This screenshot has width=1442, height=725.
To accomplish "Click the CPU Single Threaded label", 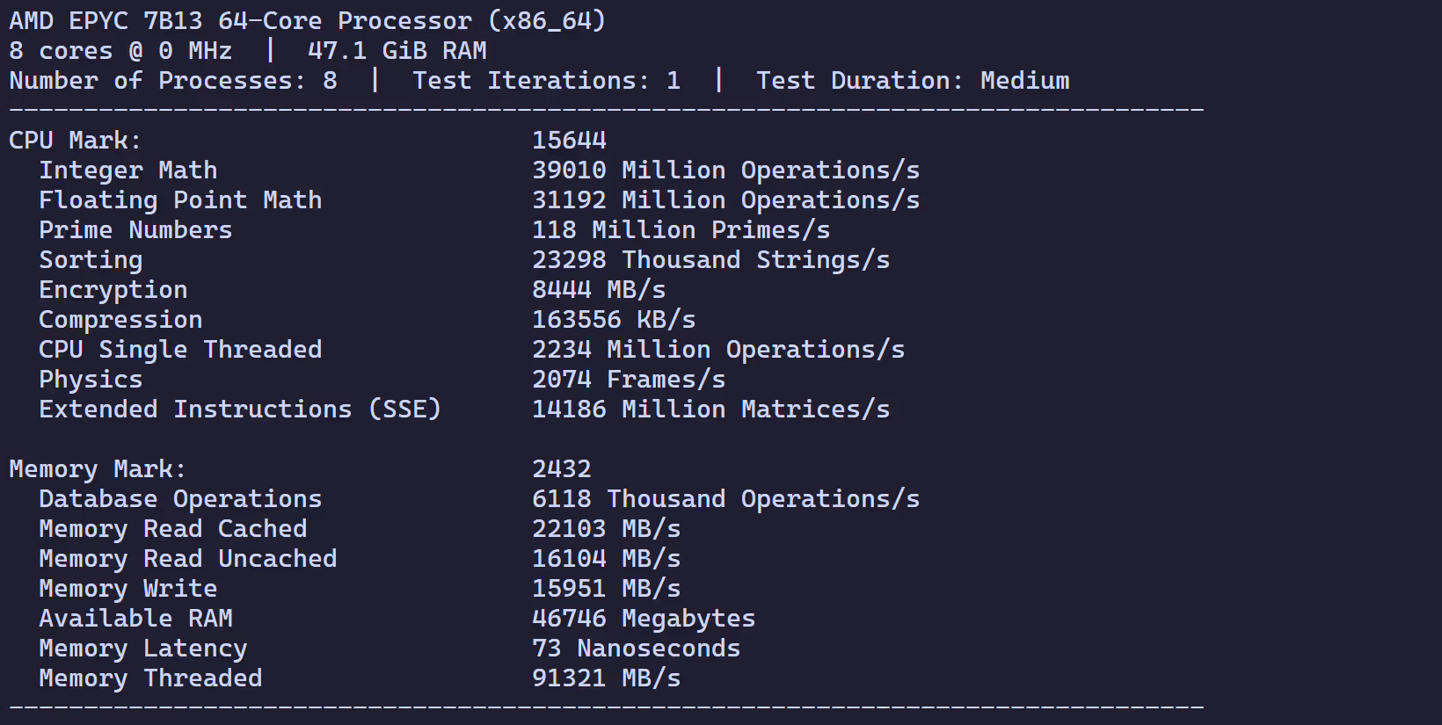I will pyautogui.click(x=180, y=350).
